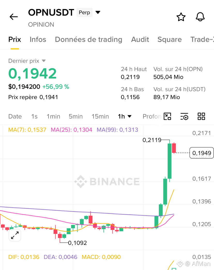Open chart picture-in-picture mode icon

coord(167,116)
